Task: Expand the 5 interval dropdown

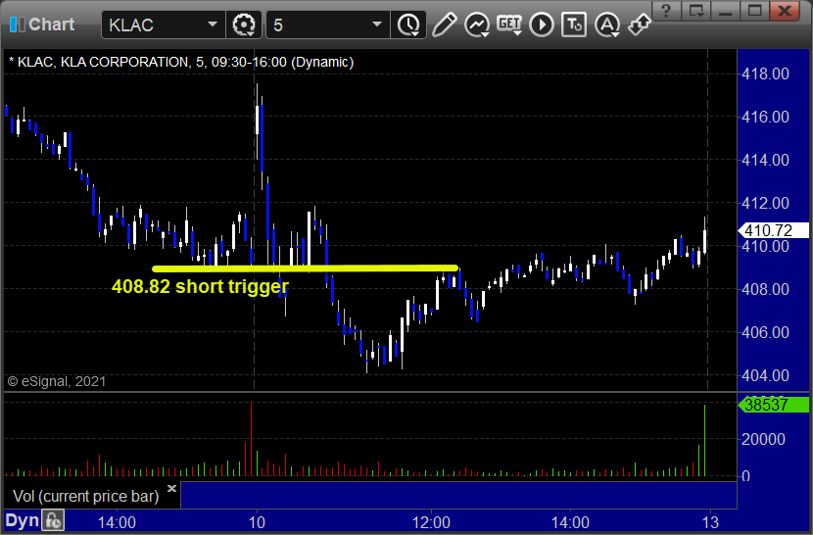Action: [x=377, y=24]
